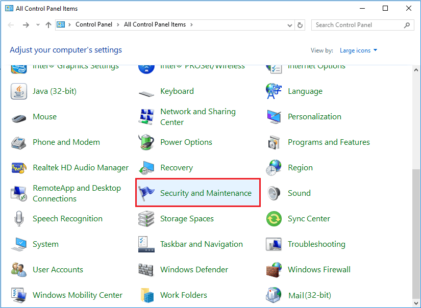421x308 pixels.
Task: Open the RemoteApp and Desktop Connections icon
Action: pyautogui.click(x=18, y=193)
